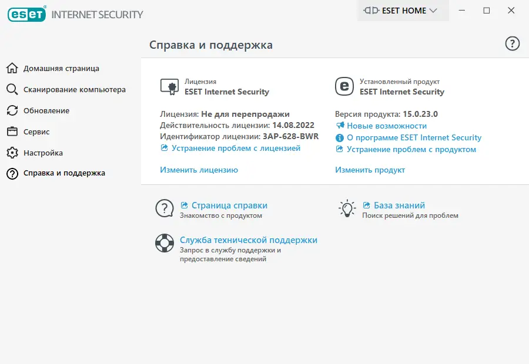
Task: Open Новые возможности link
Action: [x=387, y=126]
